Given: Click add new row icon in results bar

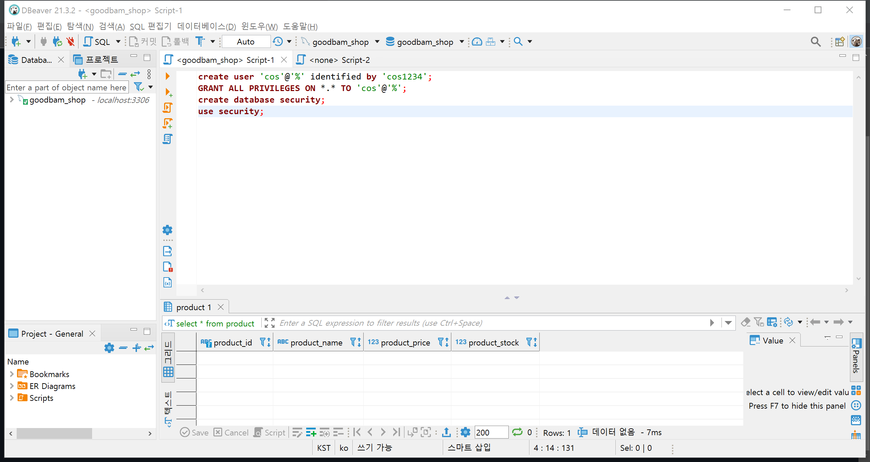Looking at the screenshot, I should point(311,432).
